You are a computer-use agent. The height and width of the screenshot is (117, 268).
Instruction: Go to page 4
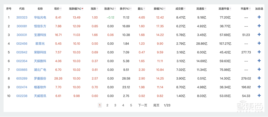pos(123,105)
